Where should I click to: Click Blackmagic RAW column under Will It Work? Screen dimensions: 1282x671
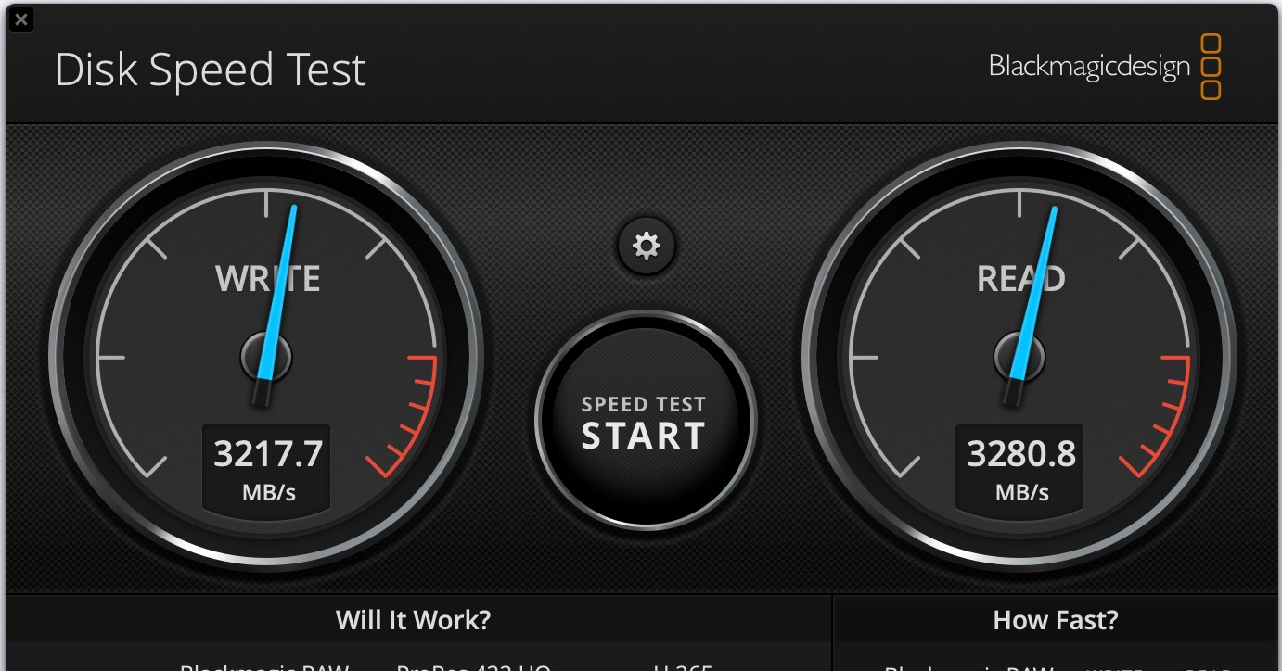[264, 667]
